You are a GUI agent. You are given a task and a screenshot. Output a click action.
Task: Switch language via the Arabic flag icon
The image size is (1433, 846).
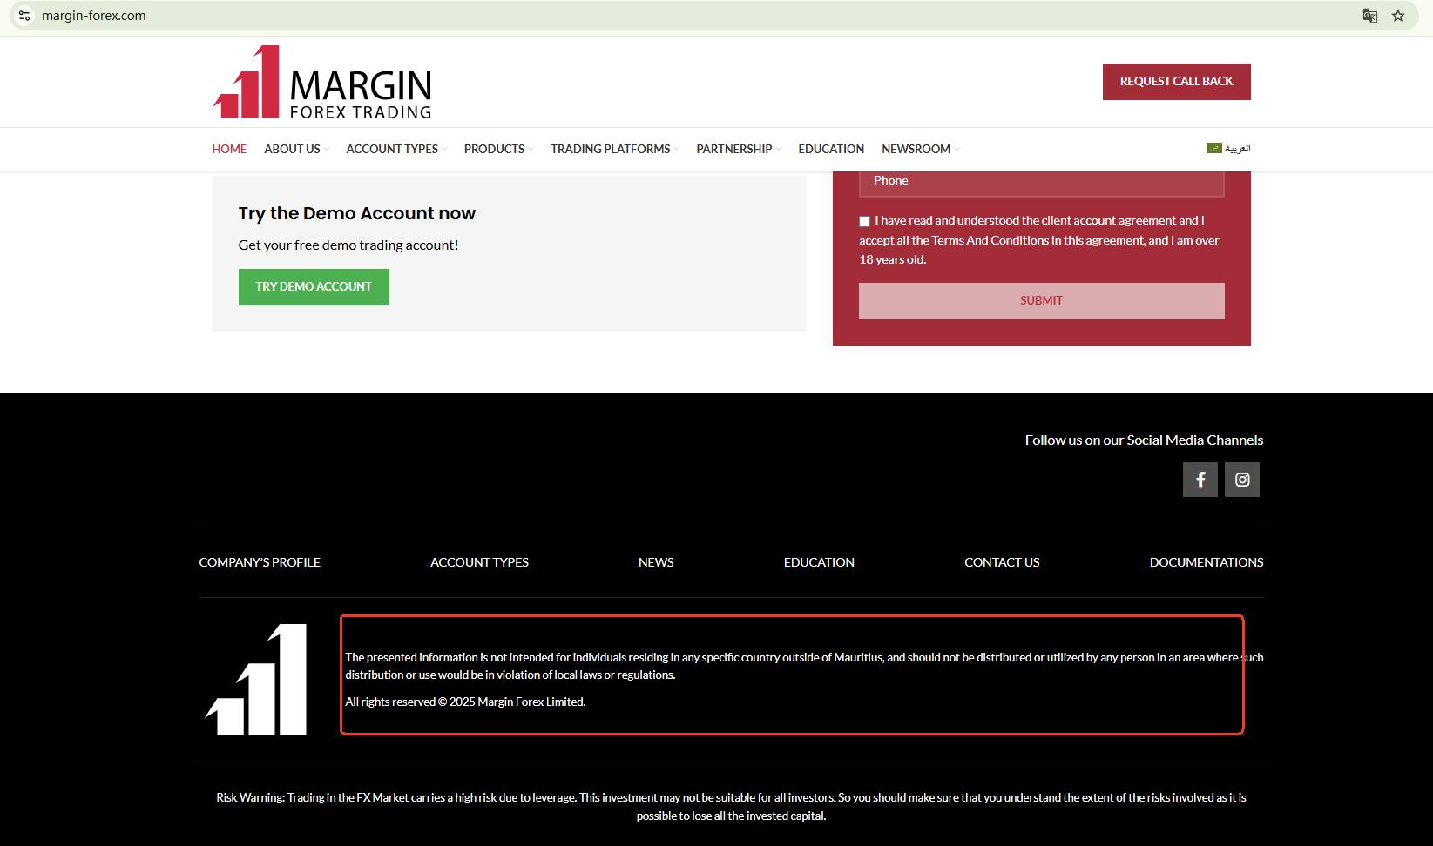tap(1213, 148)
